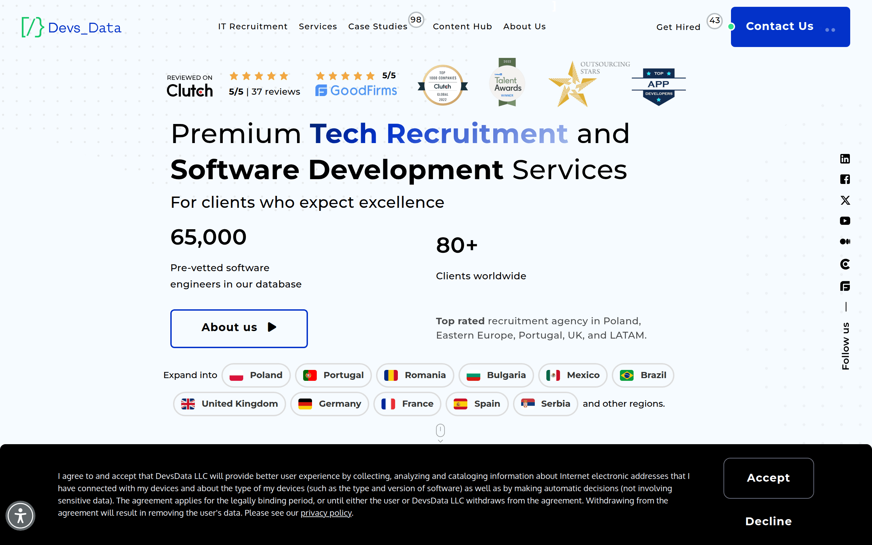
Task: Open DevsData's LinkedIn page via sidebar icon
Action: coord(845,159)
